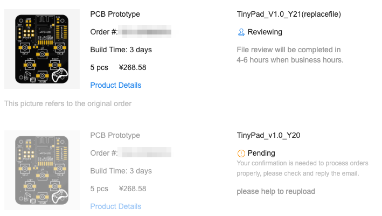Viewport: 382px width, 216px height.
Task: Click the TinyPad_v1.0_Y20 file name
Action: [268, 135]
